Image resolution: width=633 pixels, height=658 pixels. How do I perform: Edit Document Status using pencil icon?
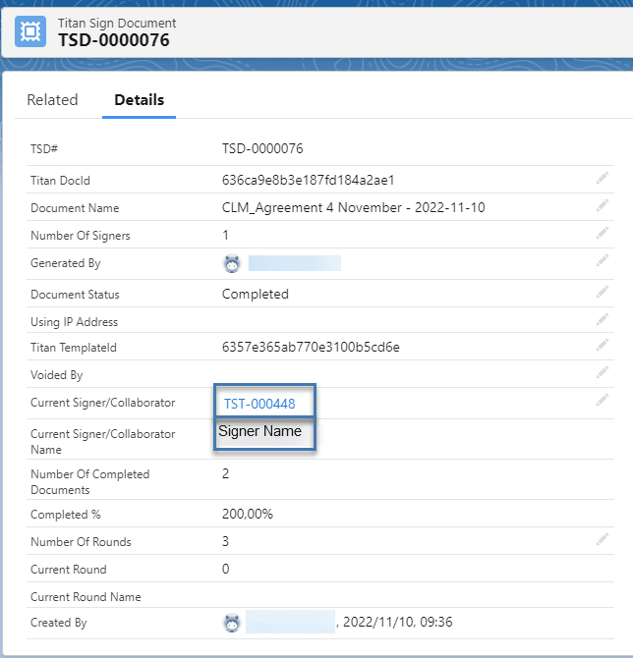[602, 293]
